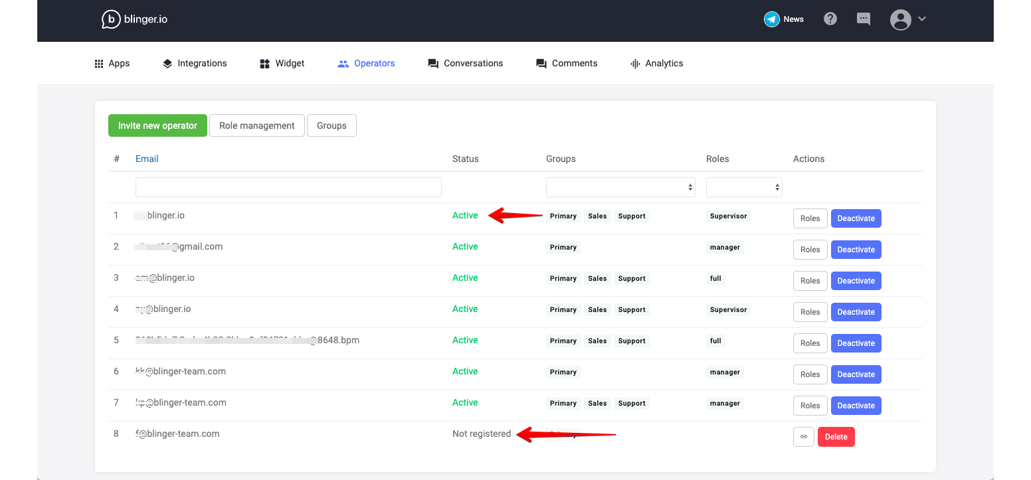
Task: Open the Analytics tab
Action: pos(656,63)
